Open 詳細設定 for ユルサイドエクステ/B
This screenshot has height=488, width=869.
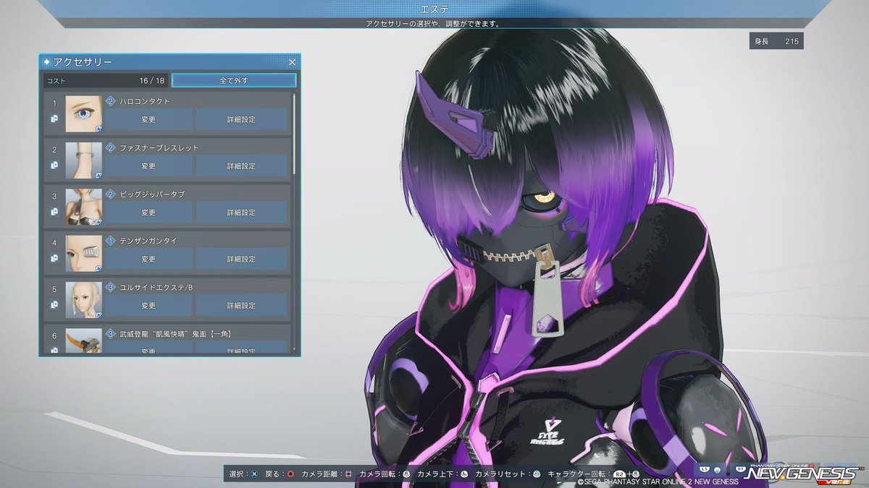(x=241, y=306)
